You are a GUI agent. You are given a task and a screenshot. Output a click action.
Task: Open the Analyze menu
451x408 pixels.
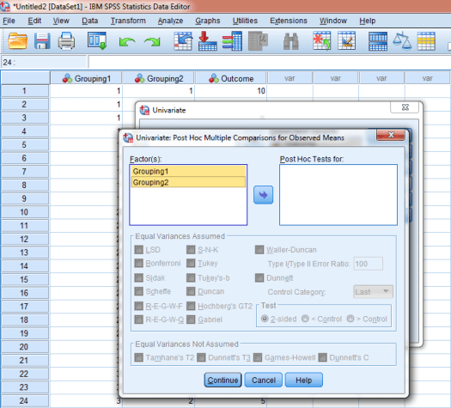(x=170, y=21)
